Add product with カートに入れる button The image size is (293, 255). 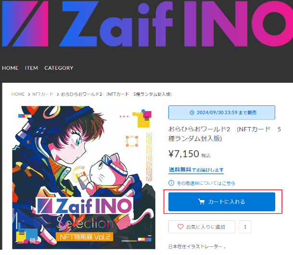tap(222, 202)
